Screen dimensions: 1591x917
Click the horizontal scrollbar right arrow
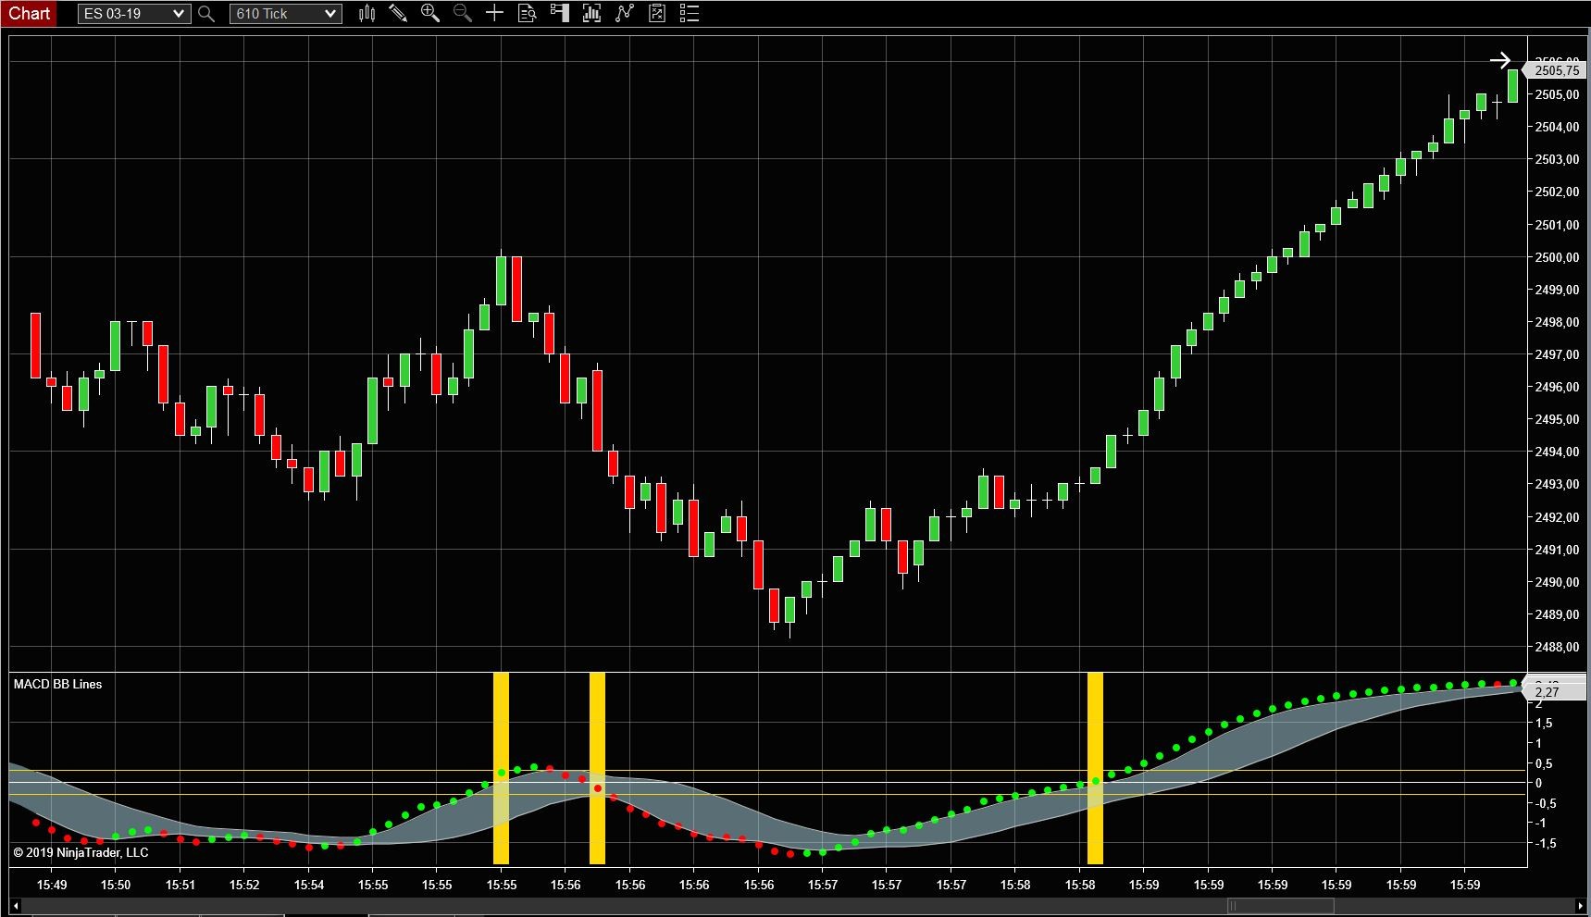1580,906
